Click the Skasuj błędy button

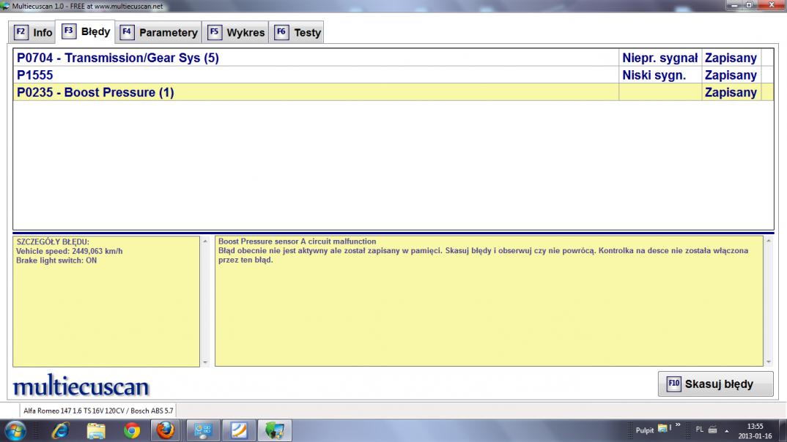point(715,384)
